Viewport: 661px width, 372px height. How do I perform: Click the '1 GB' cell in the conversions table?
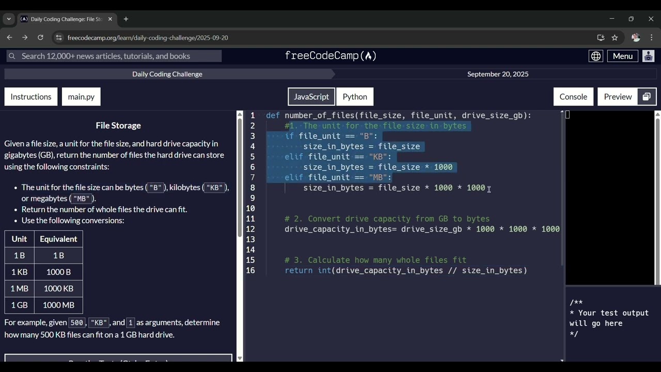point(19,305)
